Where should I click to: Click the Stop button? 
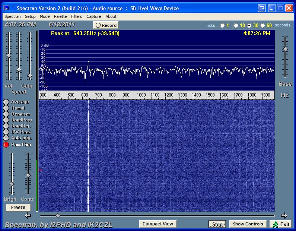[x=217, y=224]
